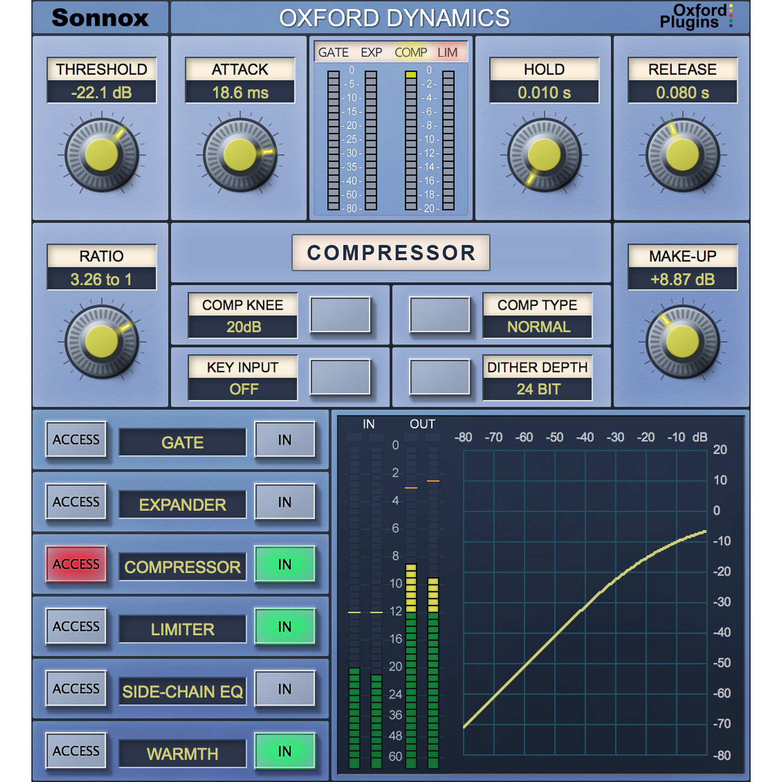Click the blank button beside COMP KNEE

pos(340,314)
